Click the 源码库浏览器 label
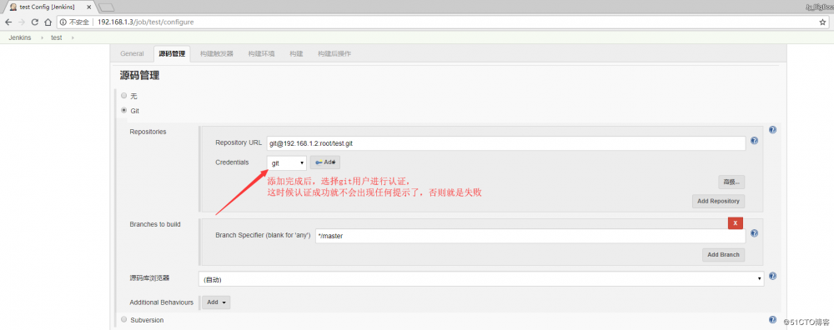The width and height of the screenshot is (834, 330). point(149,278)
